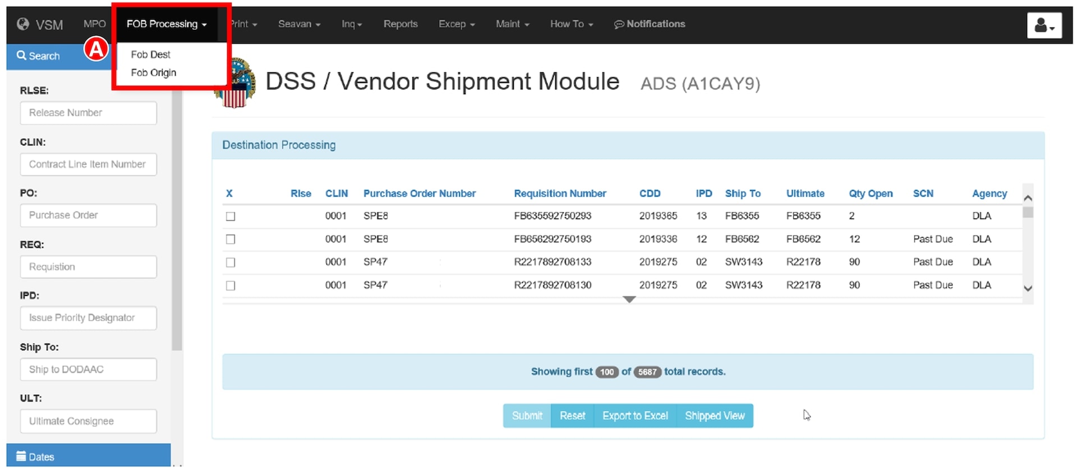Click Past Due in the R2217892708133 row
The height and width of the screenshot is (469, 1077).
click(933, 262)
